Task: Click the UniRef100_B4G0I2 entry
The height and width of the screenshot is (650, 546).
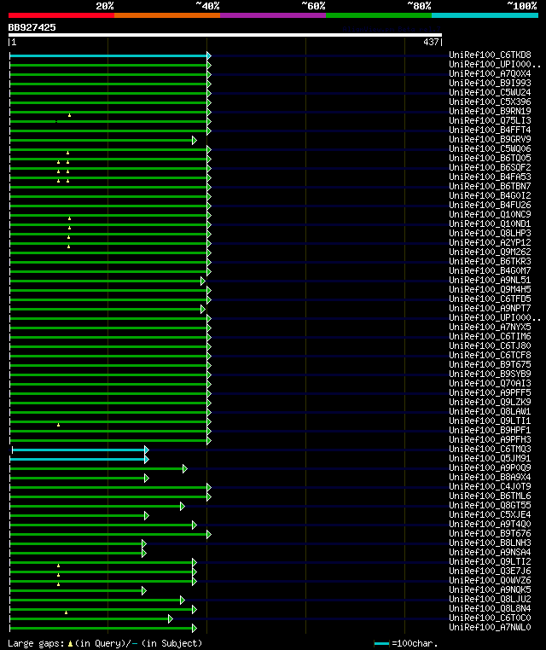Action: (490, 195)
